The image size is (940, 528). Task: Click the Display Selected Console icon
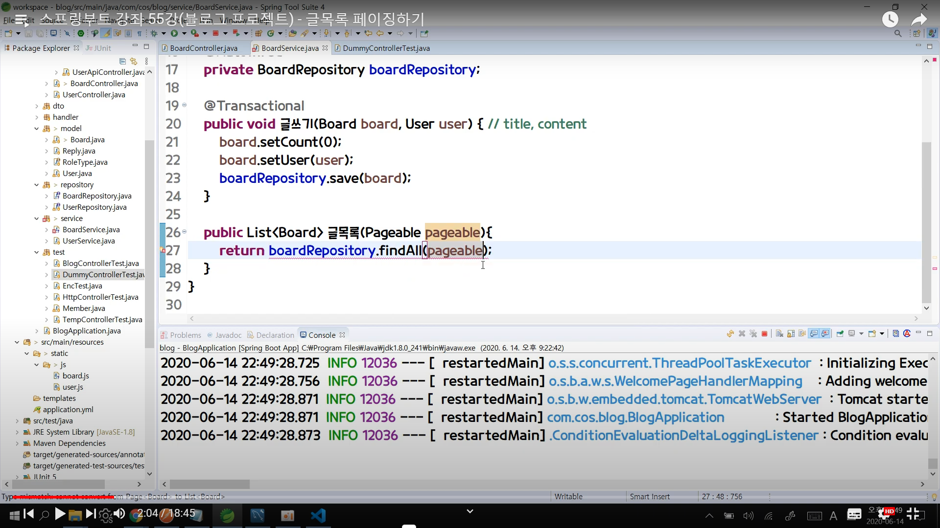tap(852, 334)
